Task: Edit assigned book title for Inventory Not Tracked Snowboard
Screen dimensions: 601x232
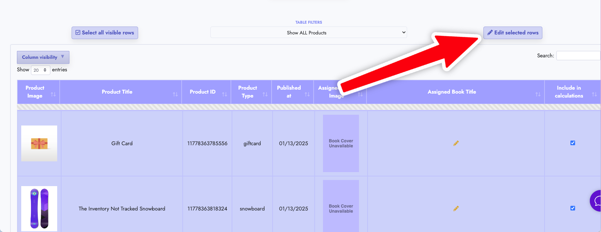Action: [x=456, y=208]
